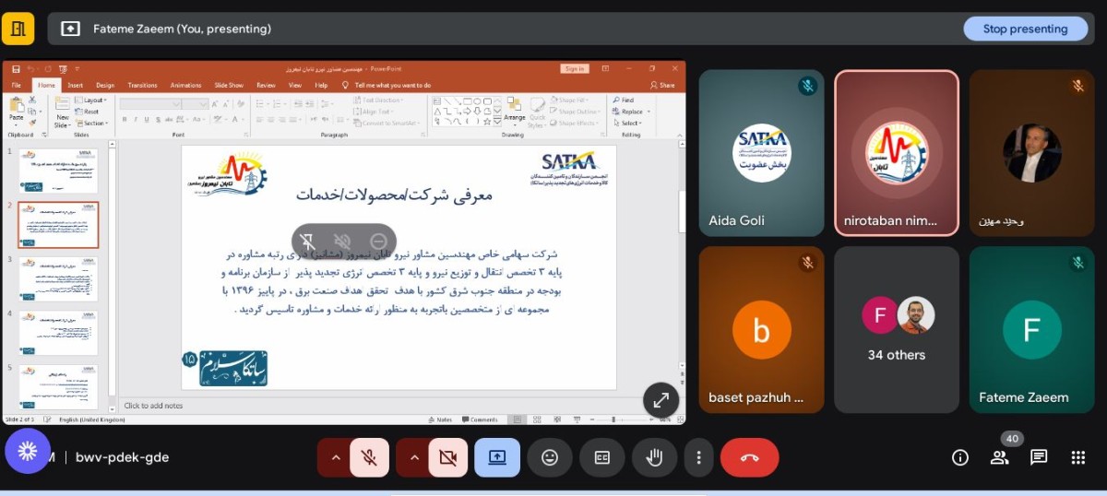Open the emoji reactions icon
The image size is (1107, 496).
[550, 457]
